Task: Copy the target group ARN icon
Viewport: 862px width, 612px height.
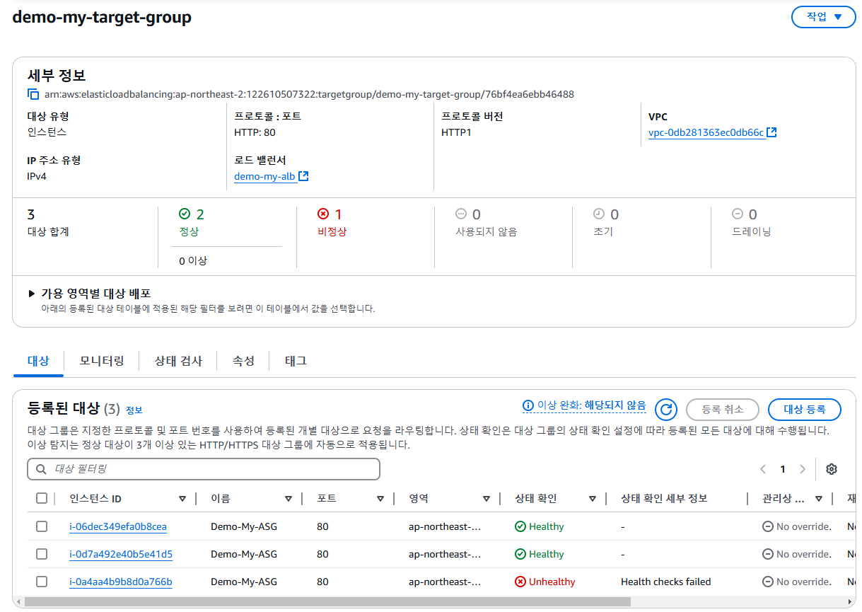Action: [33, 94]
